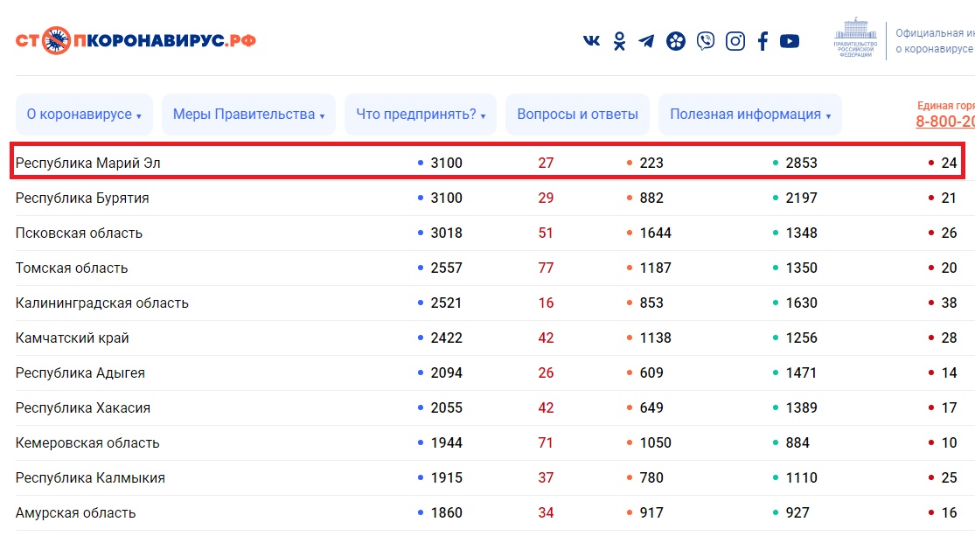
Task: Click the YouTube channel icon
Action: [x=790, y=40]
